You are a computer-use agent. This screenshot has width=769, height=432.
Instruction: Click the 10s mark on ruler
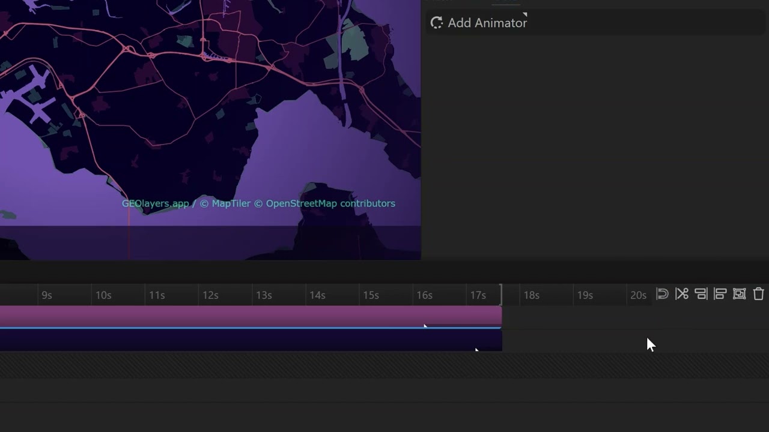tap(103, 295)
